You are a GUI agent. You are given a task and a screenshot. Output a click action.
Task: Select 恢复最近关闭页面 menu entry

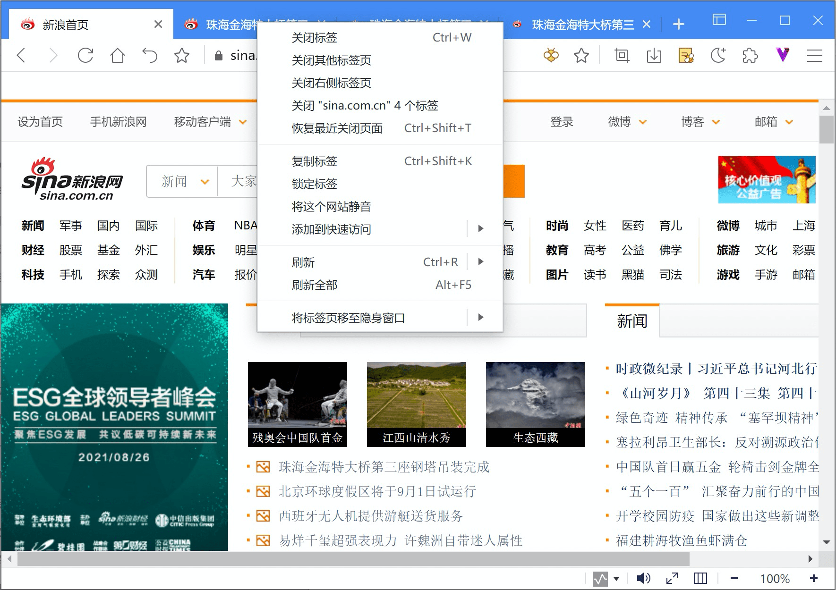pyautogui.click(x=380, y=128)
